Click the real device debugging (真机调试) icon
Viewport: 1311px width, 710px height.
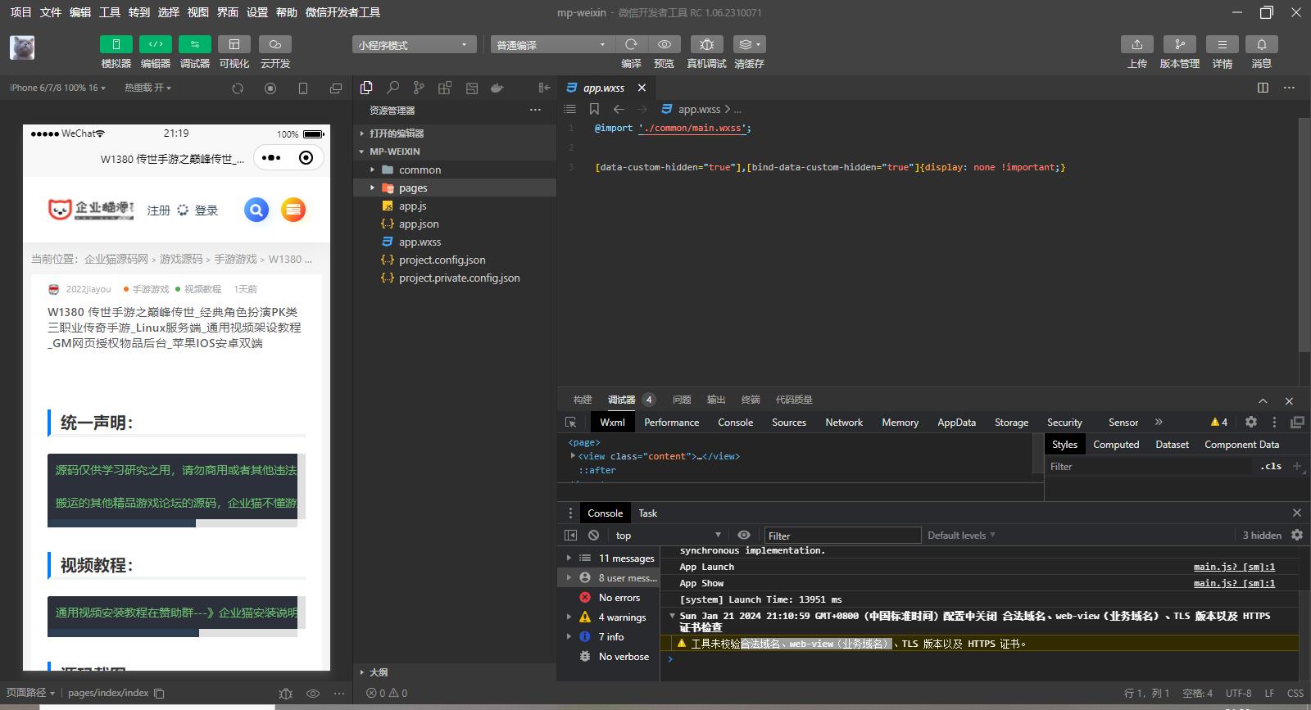706,44
